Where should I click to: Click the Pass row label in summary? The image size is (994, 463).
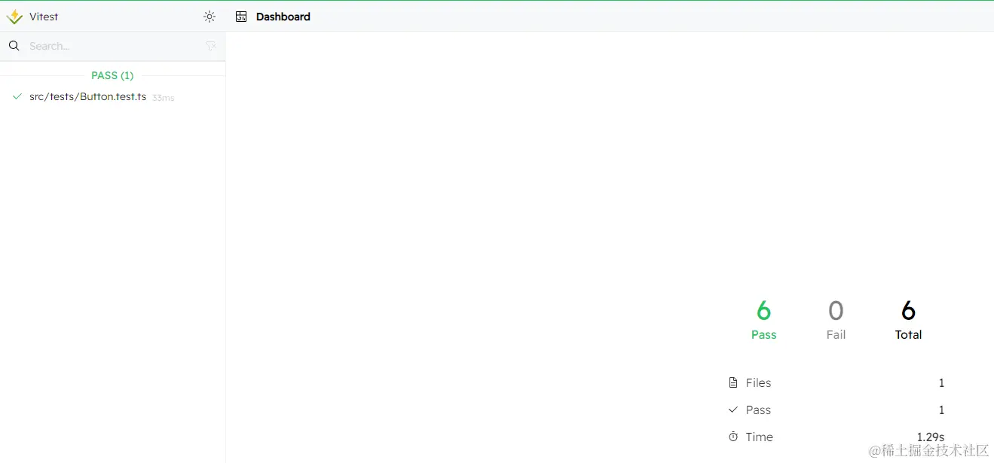coord(758,410)
